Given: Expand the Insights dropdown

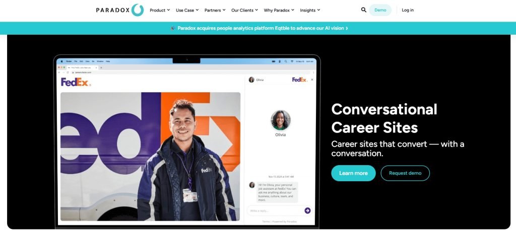Looking at the screenshot, I should [310, 10].
